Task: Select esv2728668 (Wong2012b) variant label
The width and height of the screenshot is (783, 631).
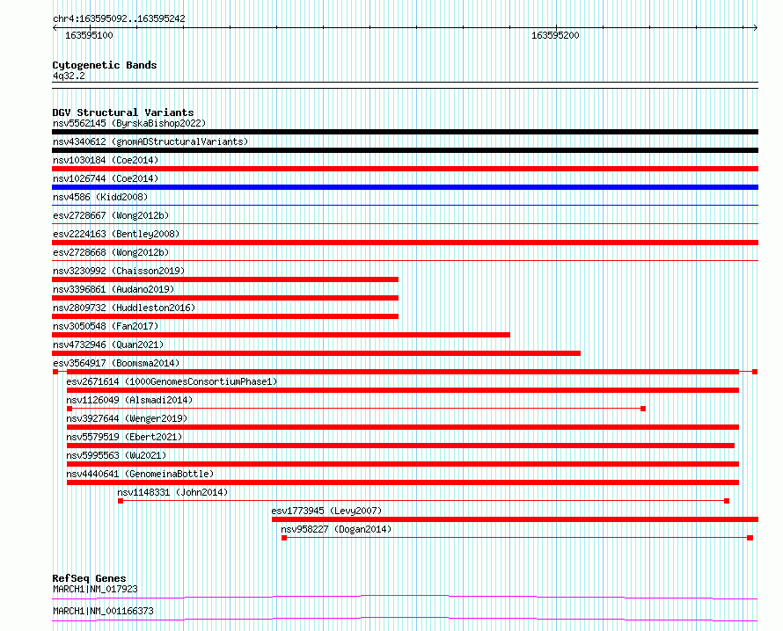Action: coord(111,252)
